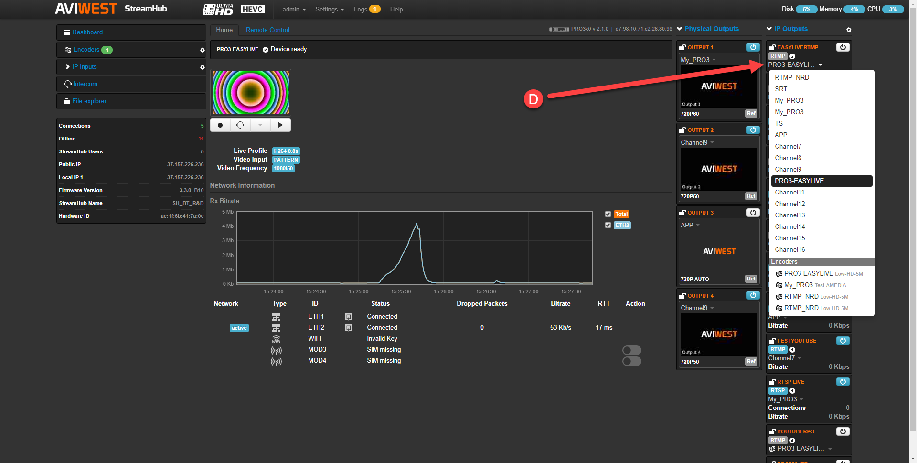Click the RTSP LIVE info icon
The height and width of the screenshot is (463, 917).
point(792,391)
